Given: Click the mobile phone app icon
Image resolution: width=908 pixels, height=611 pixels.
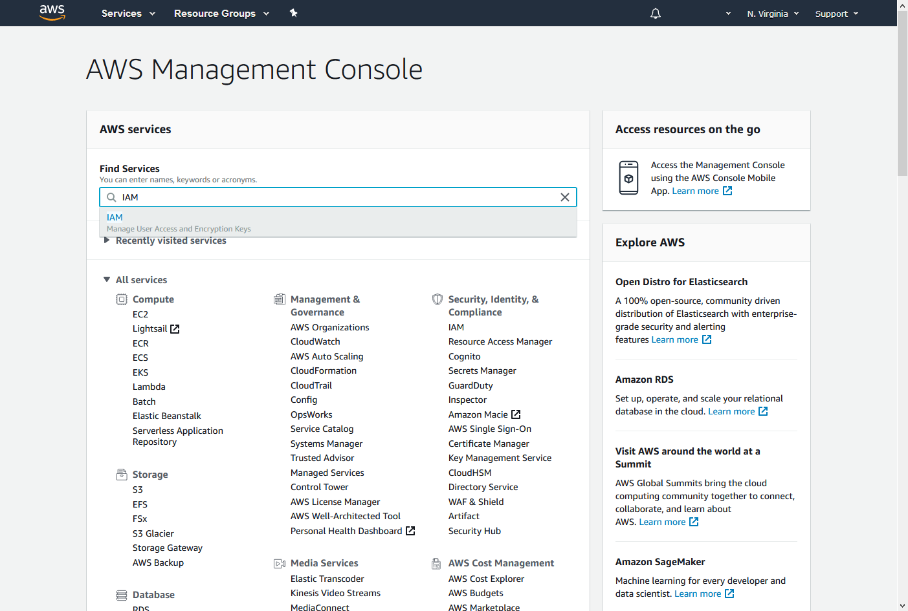Looking at the screenshot, I should pos(628,178).
